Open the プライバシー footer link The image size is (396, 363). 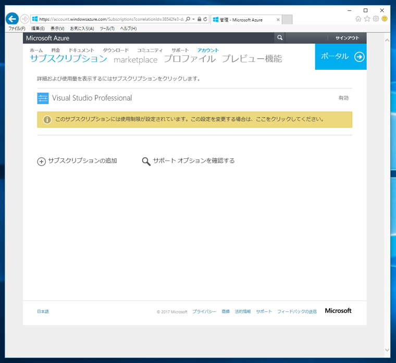(204, 311)
